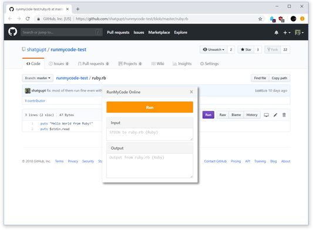Open the Unwatch dropdown
Image resolution: width=313 pixels, height=230 pixels.
pos(213,49)
